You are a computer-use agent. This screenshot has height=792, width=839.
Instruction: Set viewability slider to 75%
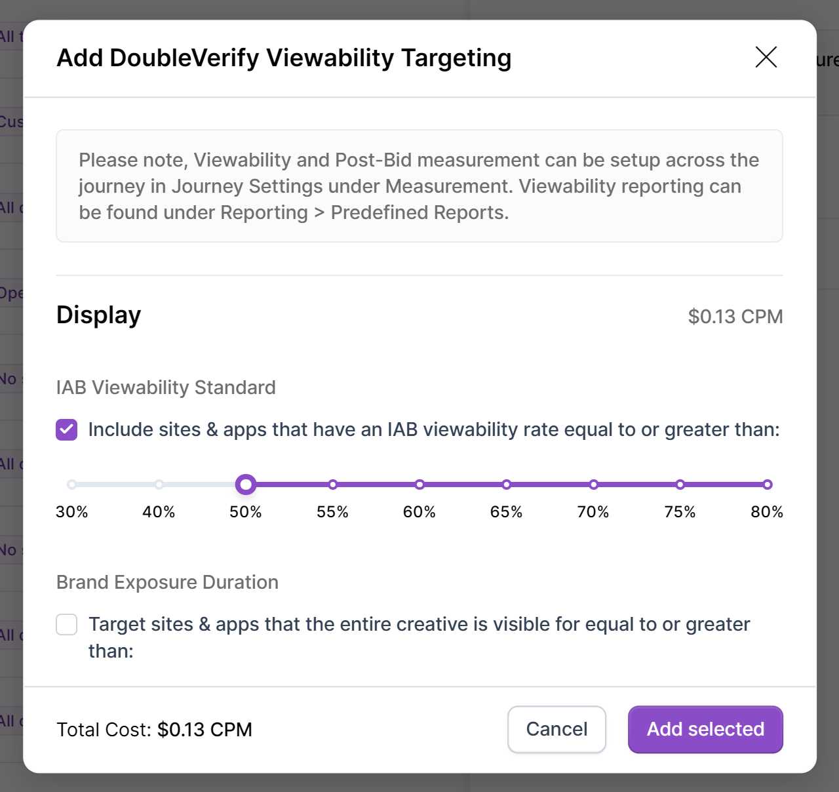680,485
